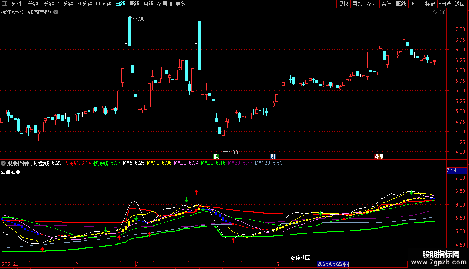Click the MA120: 5.53 value
Screen dimensions: 469x269
269,163
